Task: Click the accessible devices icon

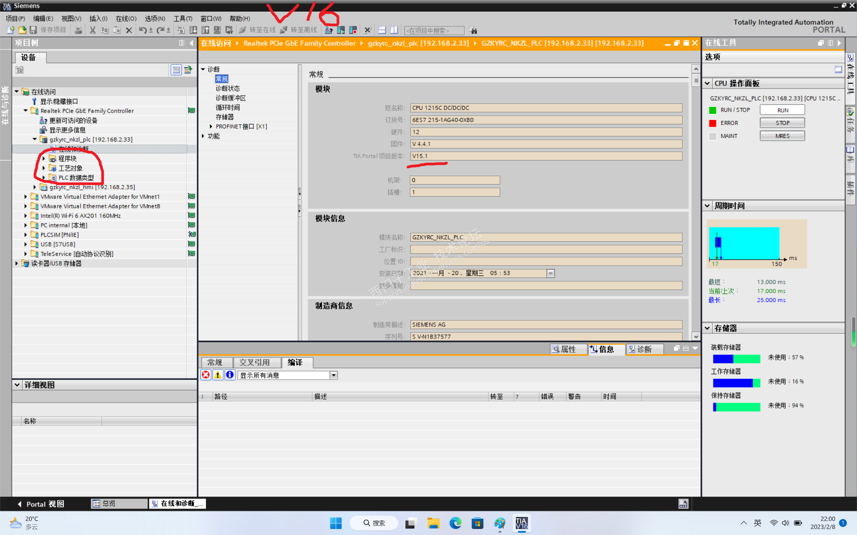Action: coord(329,30)
